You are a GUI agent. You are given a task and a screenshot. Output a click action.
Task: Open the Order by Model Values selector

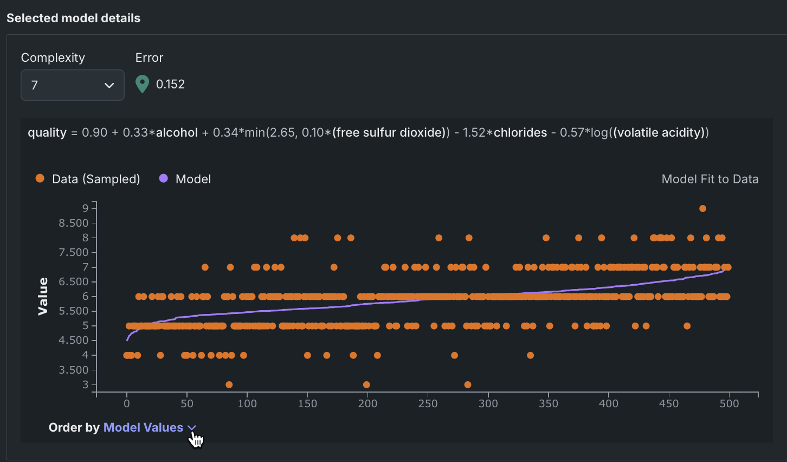click(x=143, y=427)
